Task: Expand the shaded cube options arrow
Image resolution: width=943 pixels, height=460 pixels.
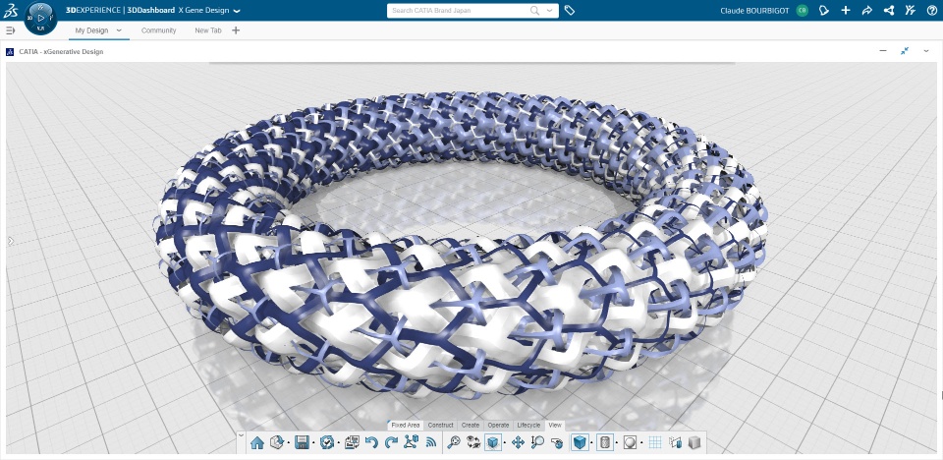Action: coord(591,442)
